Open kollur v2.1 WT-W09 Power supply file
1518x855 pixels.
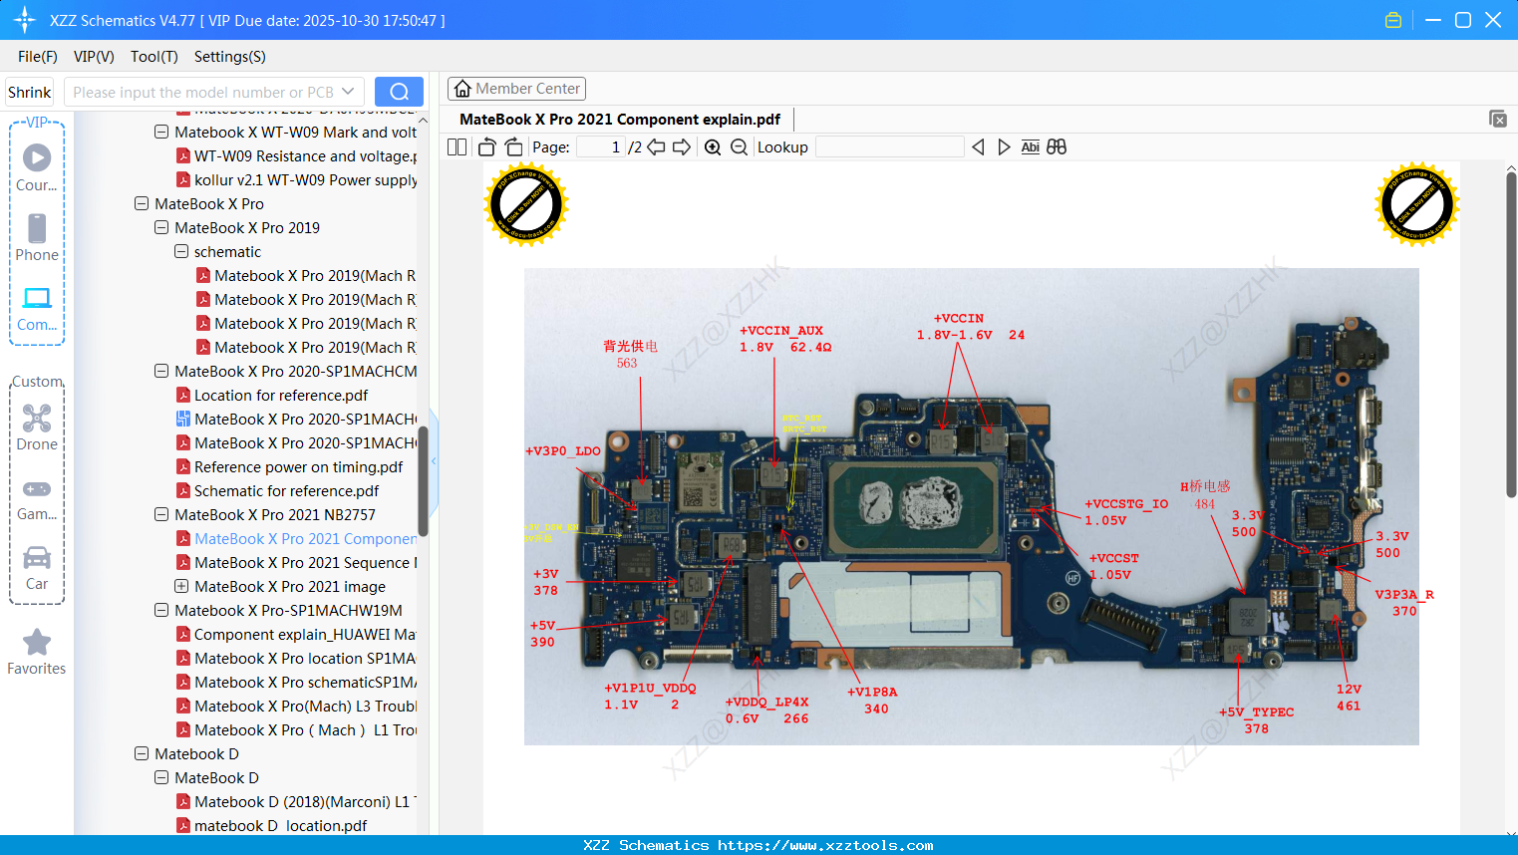point(297,179)
